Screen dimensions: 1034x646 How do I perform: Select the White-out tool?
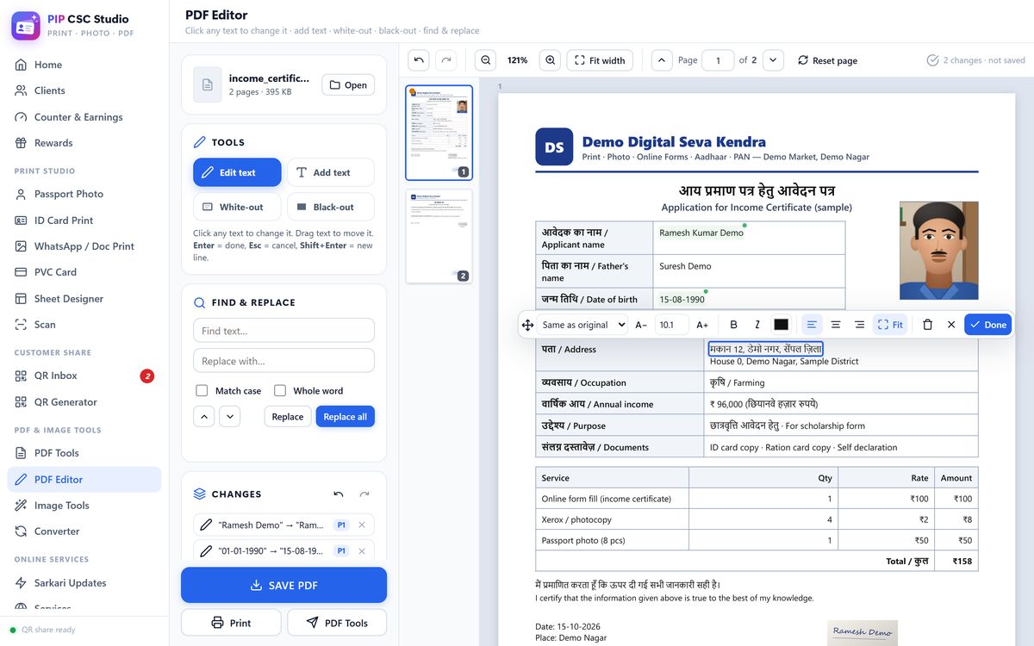point(237,207)
